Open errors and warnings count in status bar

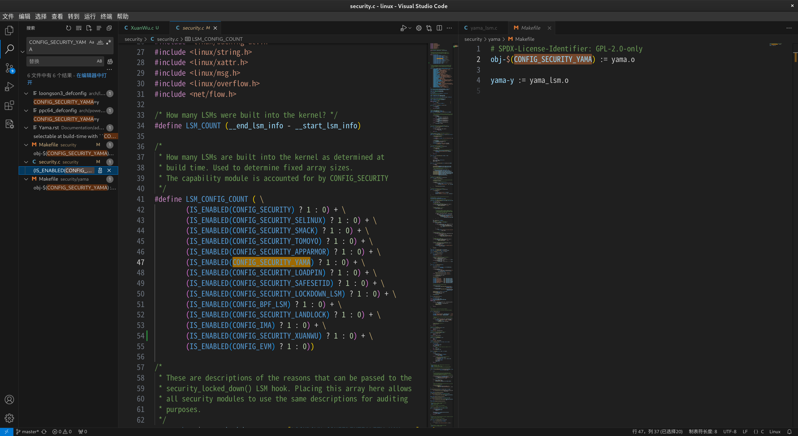pos(62,432)
